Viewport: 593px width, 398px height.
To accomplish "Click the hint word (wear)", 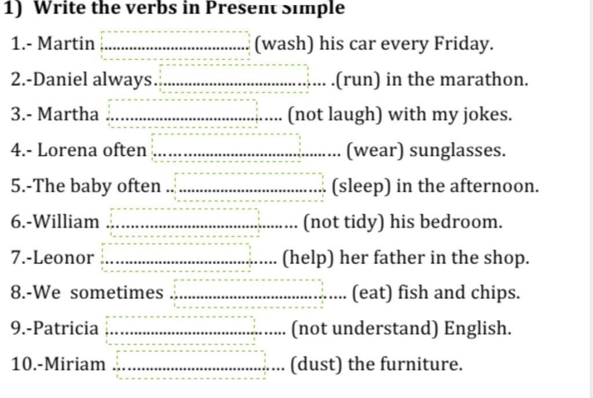I will click(x=374, y=151).
